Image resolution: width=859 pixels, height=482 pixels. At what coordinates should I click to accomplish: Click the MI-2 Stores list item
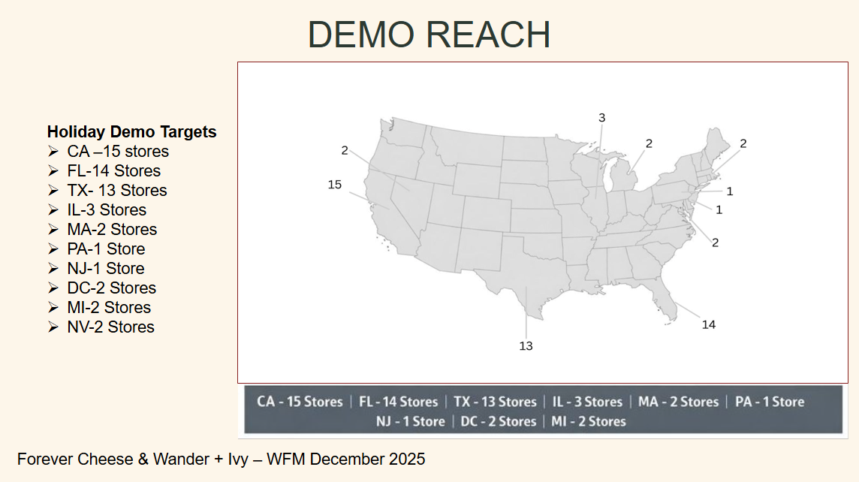[x=109, y=308]
